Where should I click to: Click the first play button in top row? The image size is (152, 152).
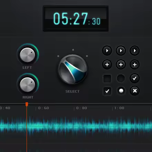(107, 51)
